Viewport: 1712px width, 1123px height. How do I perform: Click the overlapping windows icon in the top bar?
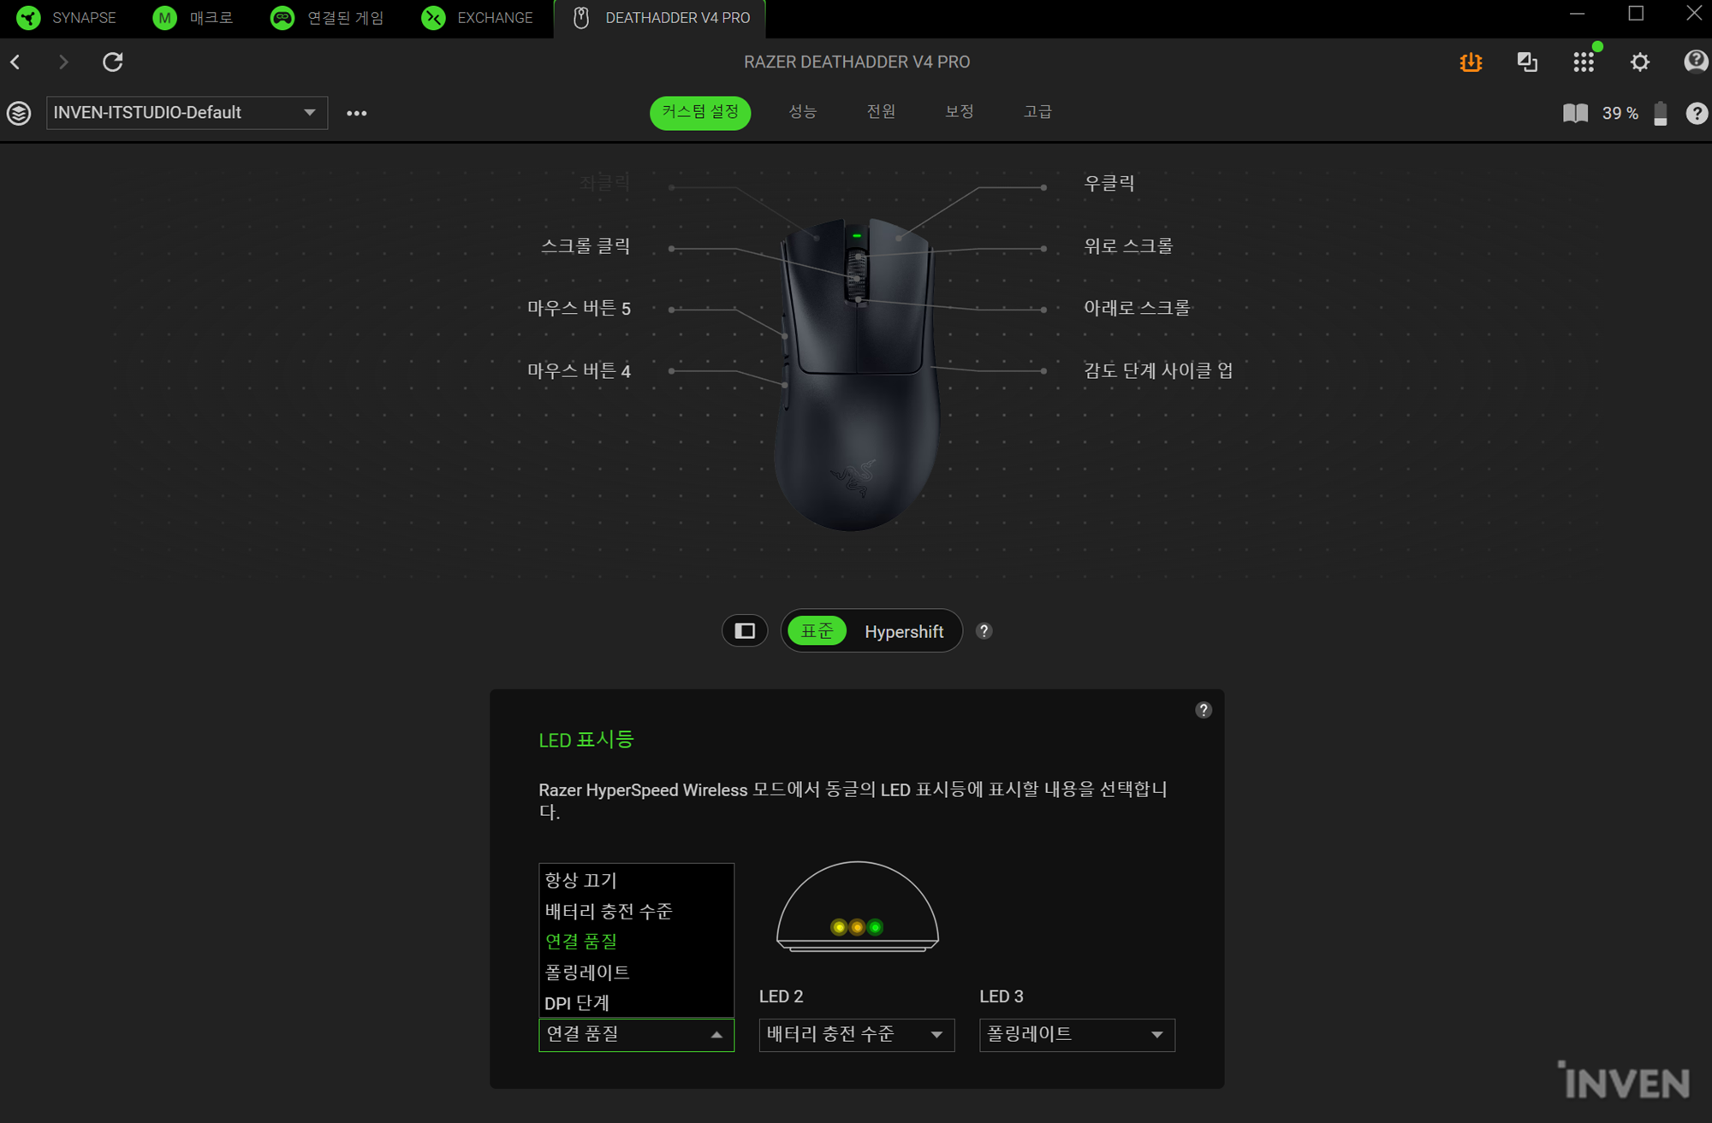tap(1527, 62)
